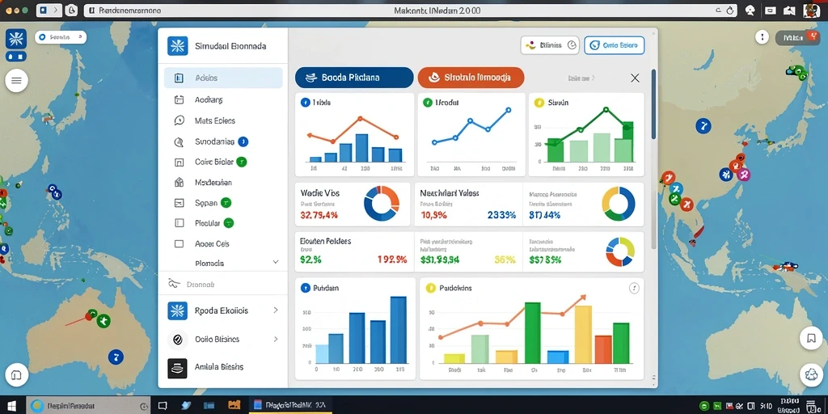This screenshot has width=828, height=414.
Task: Click the Oorio Eoiore button
Action: (x=615, y=45)
